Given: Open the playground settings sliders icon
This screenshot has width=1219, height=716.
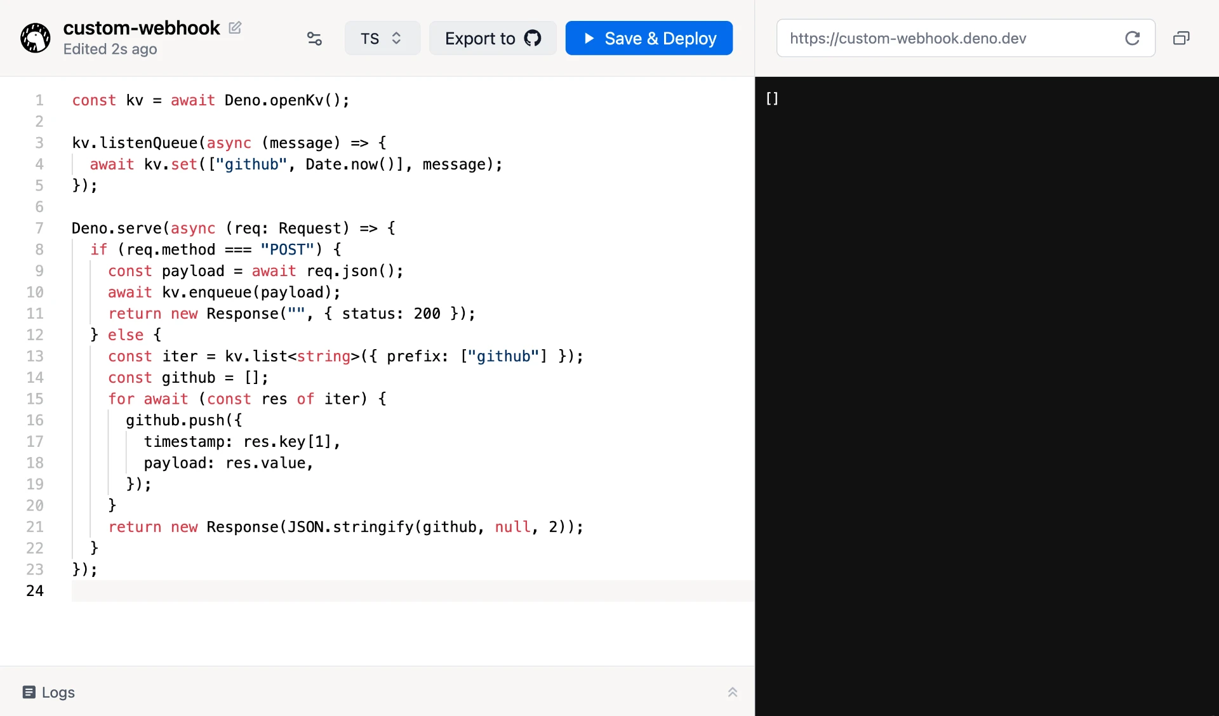Looking at the screenshot, I should 314,39.
